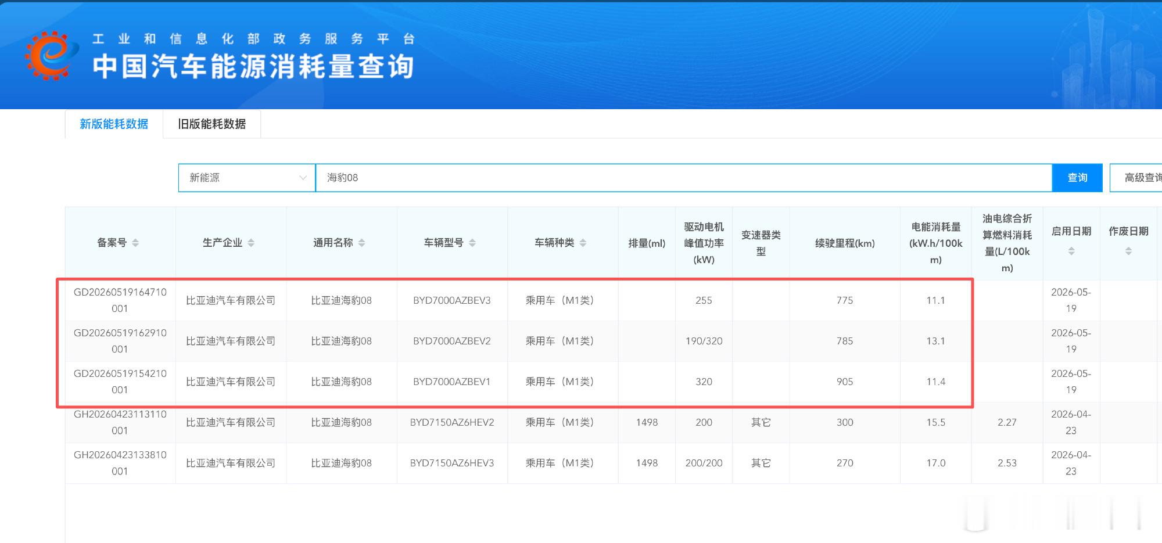Select record GD20260519162910001
This screenshot has width=1162, height=543.
tap(120, 341)
